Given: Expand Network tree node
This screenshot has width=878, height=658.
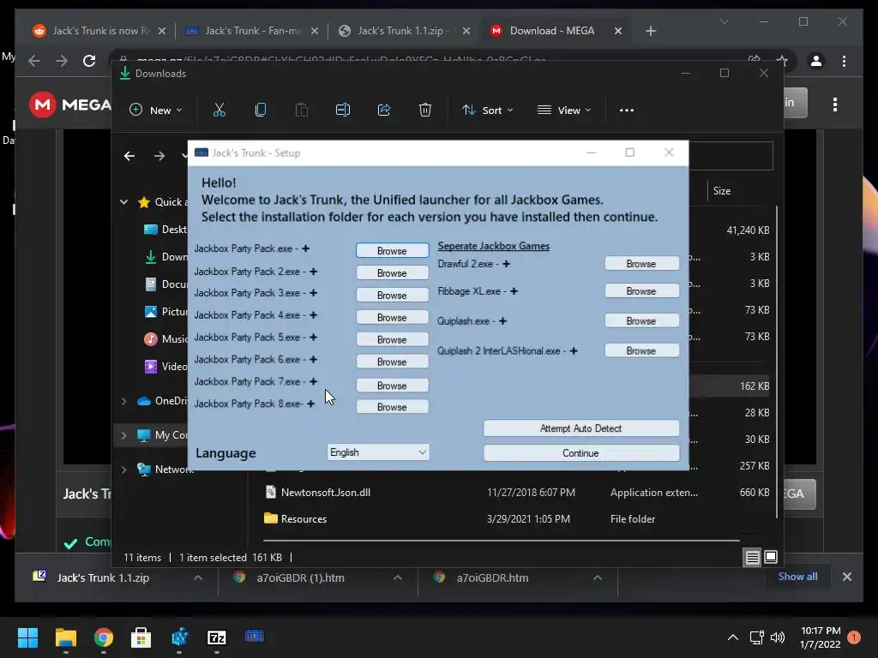Looking at the screenshot, I should (123, 469).
